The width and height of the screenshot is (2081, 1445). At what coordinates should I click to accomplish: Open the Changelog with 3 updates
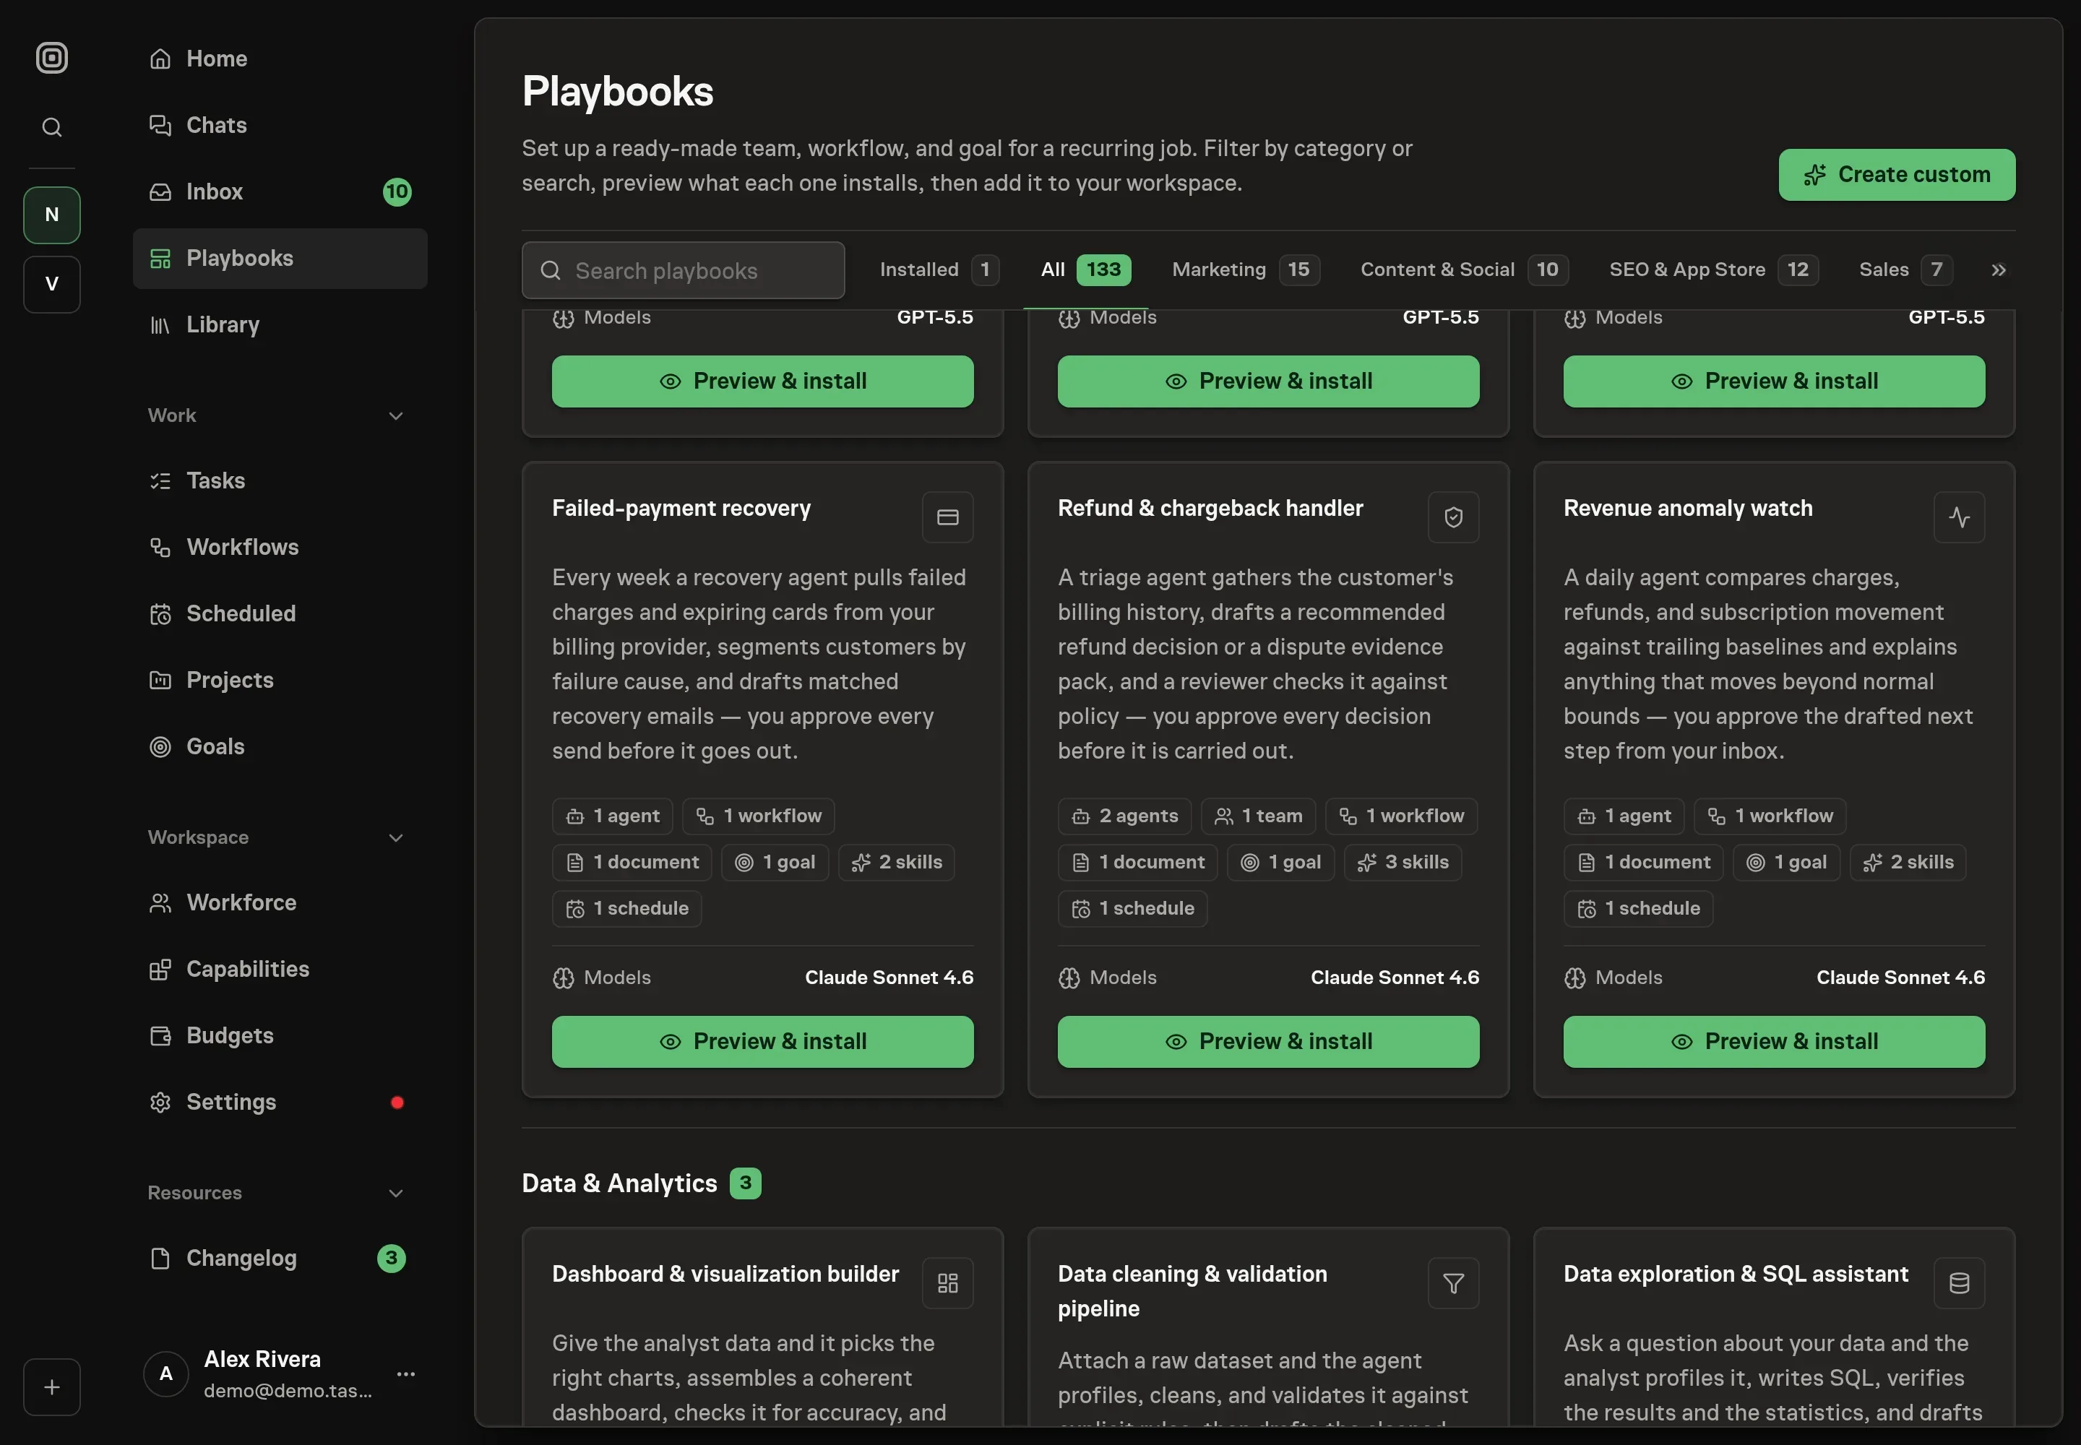(280, 1259)
